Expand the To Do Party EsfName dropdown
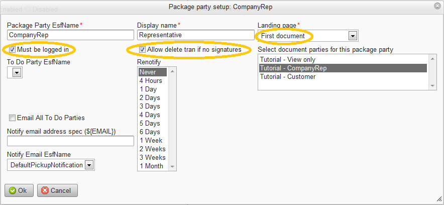Screen dimensions: 444x205 tap(17, 73)
